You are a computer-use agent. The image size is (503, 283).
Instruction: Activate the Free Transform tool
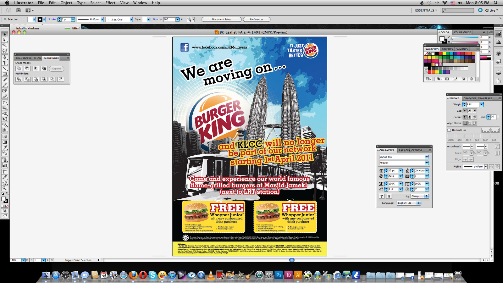tap(5, 119)
